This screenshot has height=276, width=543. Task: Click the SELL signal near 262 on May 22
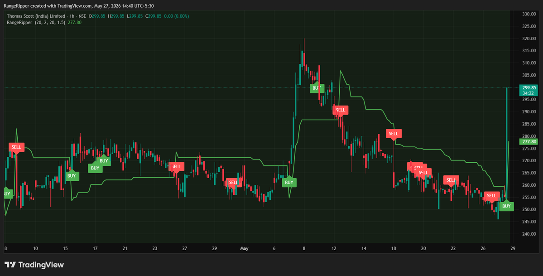(451, 180)
